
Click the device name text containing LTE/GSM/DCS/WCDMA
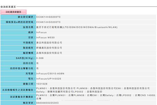[77, 27]
